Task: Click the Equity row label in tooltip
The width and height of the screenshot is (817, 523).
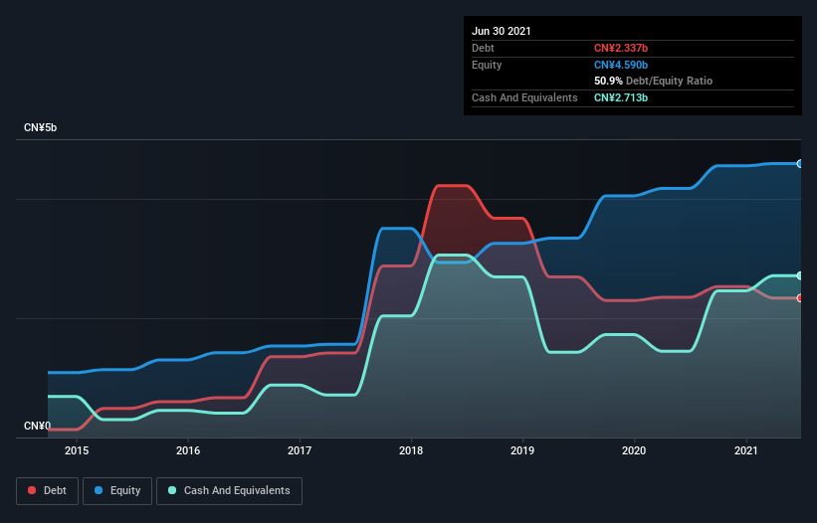Action: coord(487,65)
